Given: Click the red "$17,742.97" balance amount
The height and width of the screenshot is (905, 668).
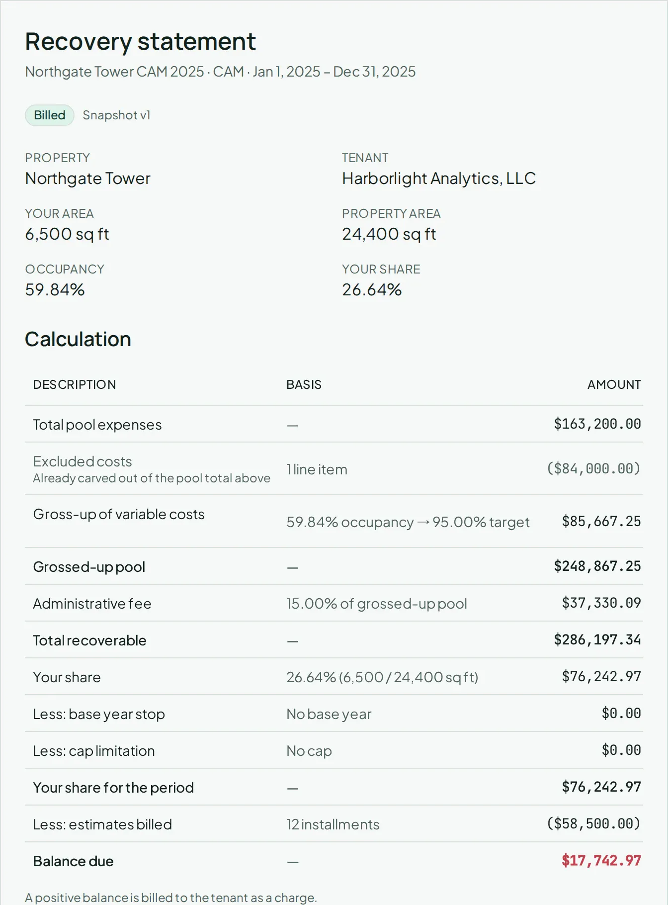Looking at the screenshot, I should tap(601, 861).
